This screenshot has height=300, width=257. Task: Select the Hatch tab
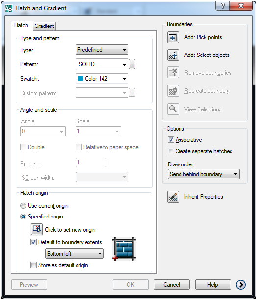(22, 25)
